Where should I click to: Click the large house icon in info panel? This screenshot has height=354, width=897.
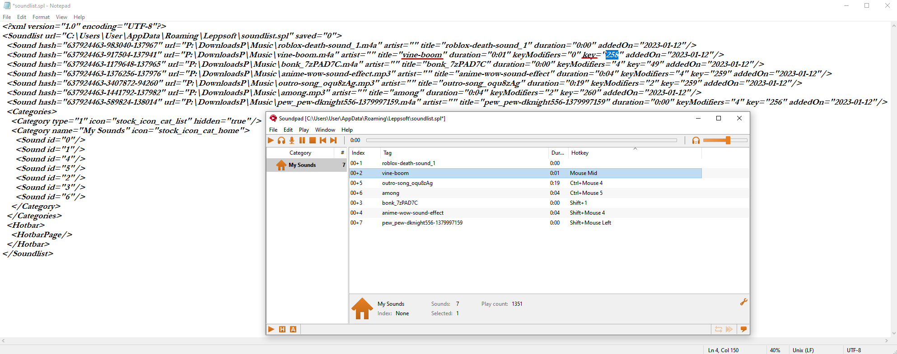point(362,308)
